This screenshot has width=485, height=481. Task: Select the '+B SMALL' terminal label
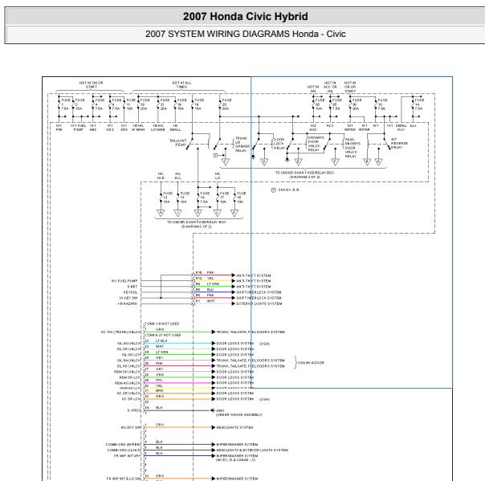(x=175, y=128)
